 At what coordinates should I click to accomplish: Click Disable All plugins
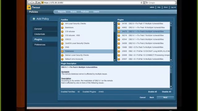click(166, 92)
